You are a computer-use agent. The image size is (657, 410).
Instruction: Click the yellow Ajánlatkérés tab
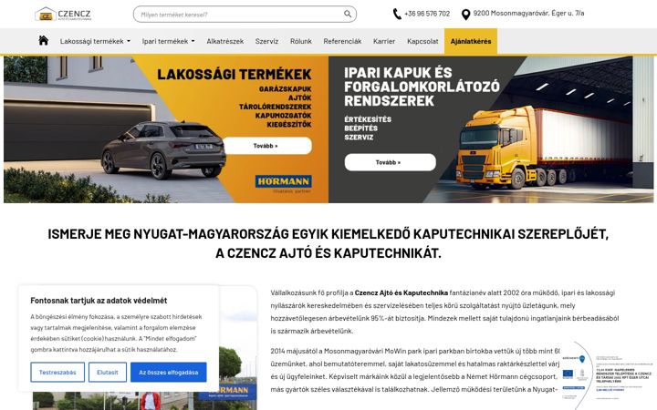pyautogui.click(x=471, y=41)
